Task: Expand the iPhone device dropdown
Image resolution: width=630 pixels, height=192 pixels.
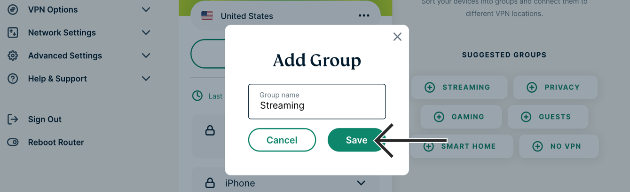Action: tap(361, 183)
